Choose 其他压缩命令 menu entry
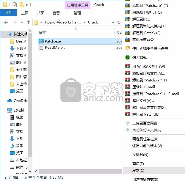This screenshot has width=185, height=181. tap(154, 40)
